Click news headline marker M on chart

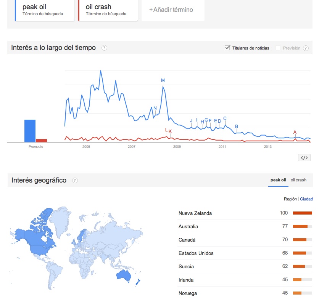click(163, 80)
